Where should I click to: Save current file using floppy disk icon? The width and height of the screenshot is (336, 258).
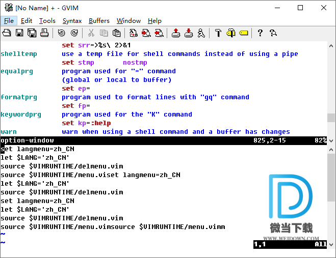click(19, 33)
